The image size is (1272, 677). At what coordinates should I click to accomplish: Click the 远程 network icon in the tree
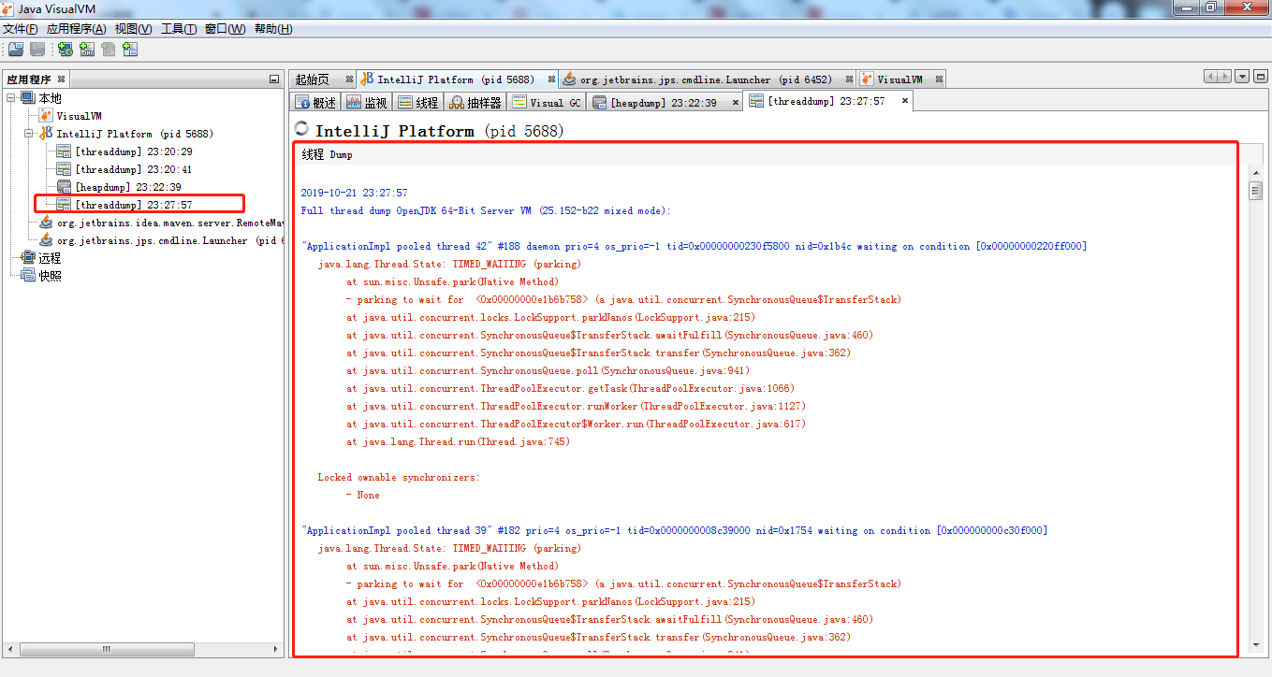28,258
